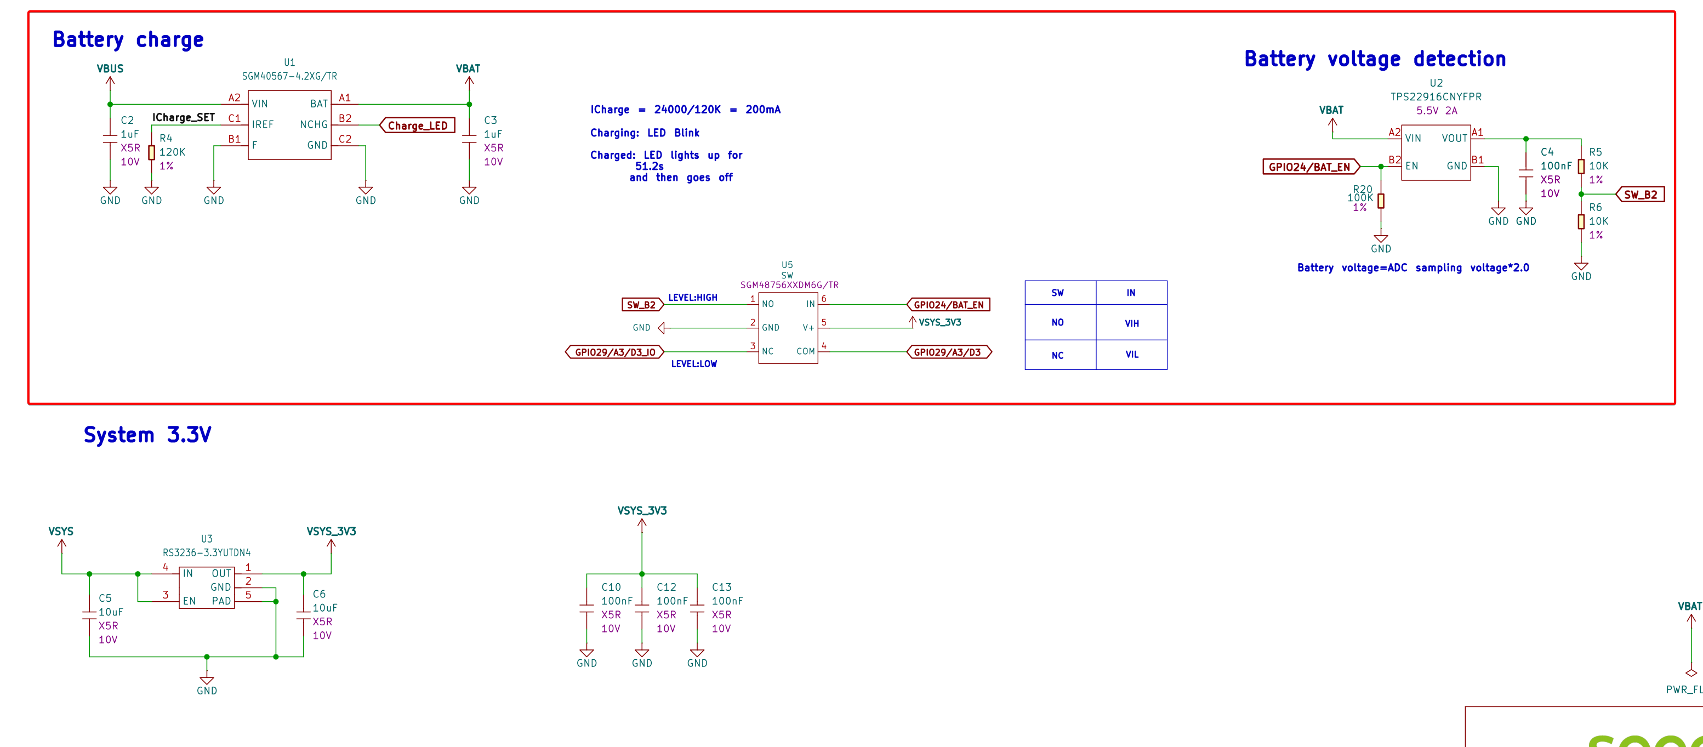Click the 'LEVEL:HIGH' annotation
The image size is (1703, 747).
click(x=693, y=298)
